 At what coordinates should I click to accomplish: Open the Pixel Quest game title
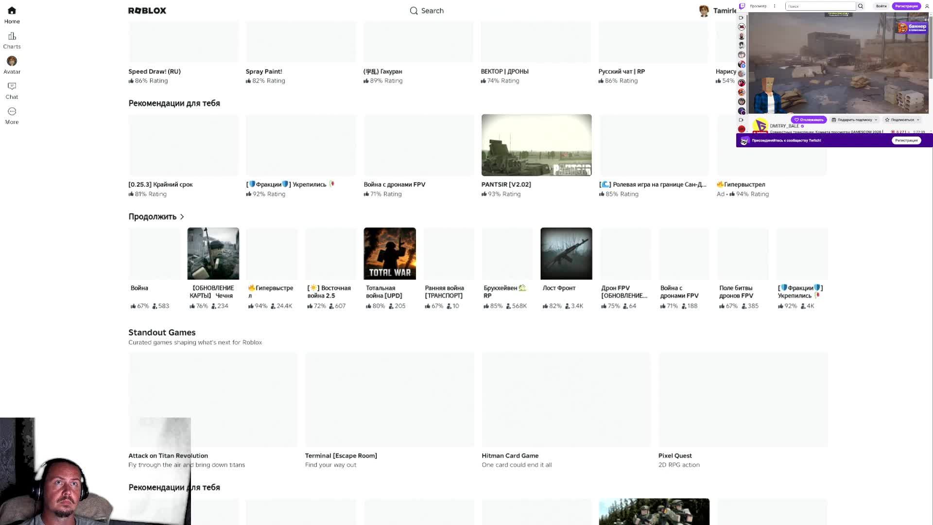[675, 456]
